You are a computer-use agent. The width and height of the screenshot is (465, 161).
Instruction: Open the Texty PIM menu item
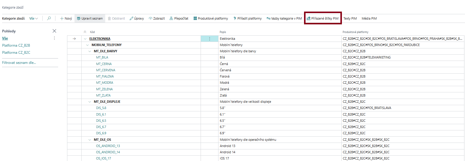point(350,18)
